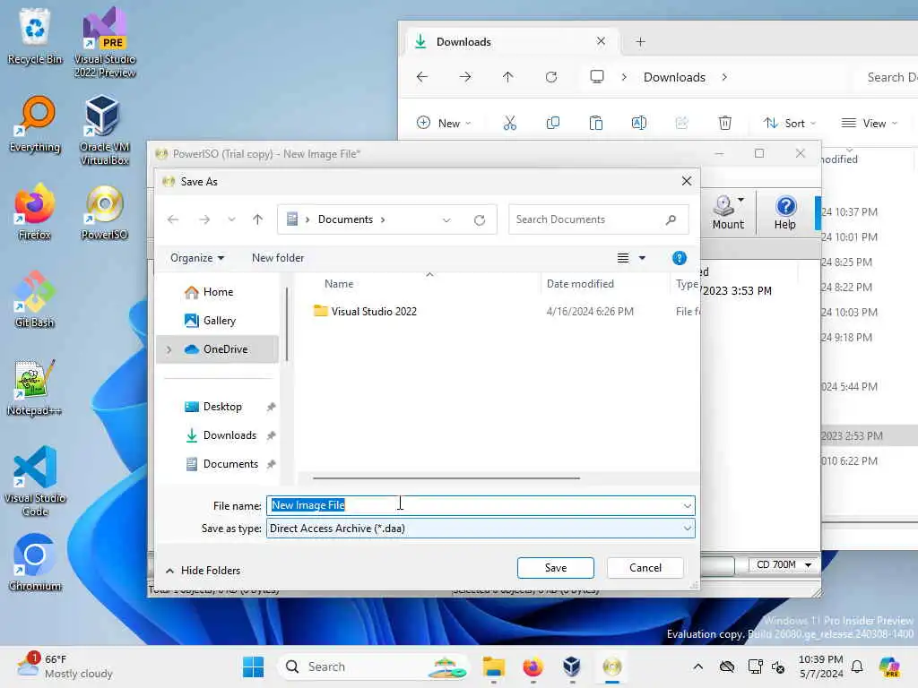Click Up arrow in Downloads Explorer window
The image size is (918, 688).
(507, 77)
